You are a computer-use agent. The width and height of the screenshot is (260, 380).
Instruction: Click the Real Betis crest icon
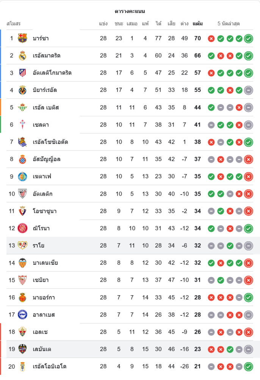pos(23,107)
